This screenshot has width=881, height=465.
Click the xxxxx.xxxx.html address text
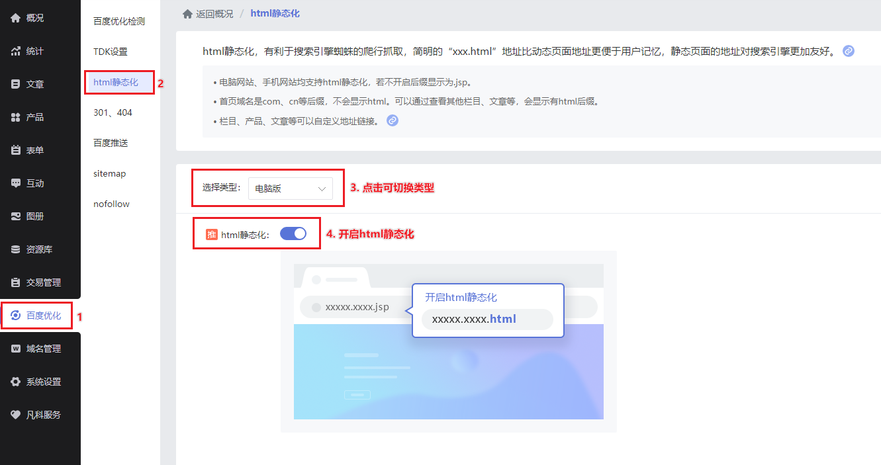click(x=474, y=319)
